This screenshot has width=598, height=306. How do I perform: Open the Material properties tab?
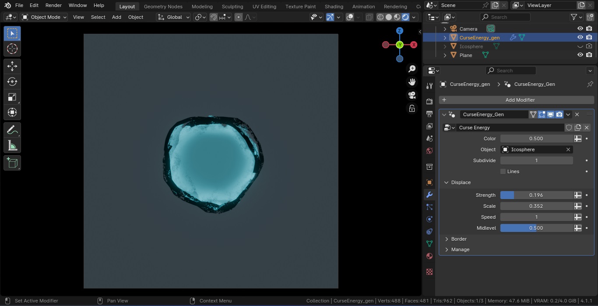(x=429, y=256)
